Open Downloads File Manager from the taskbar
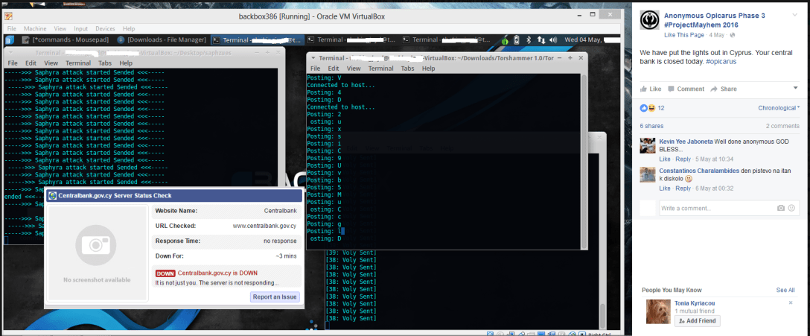Screen dimensions: 810x336 165,39
